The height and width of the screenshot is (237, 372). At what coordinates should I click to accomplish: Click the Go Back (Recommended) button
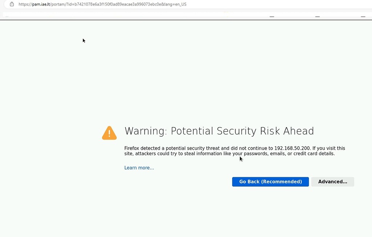coord(270,182)
